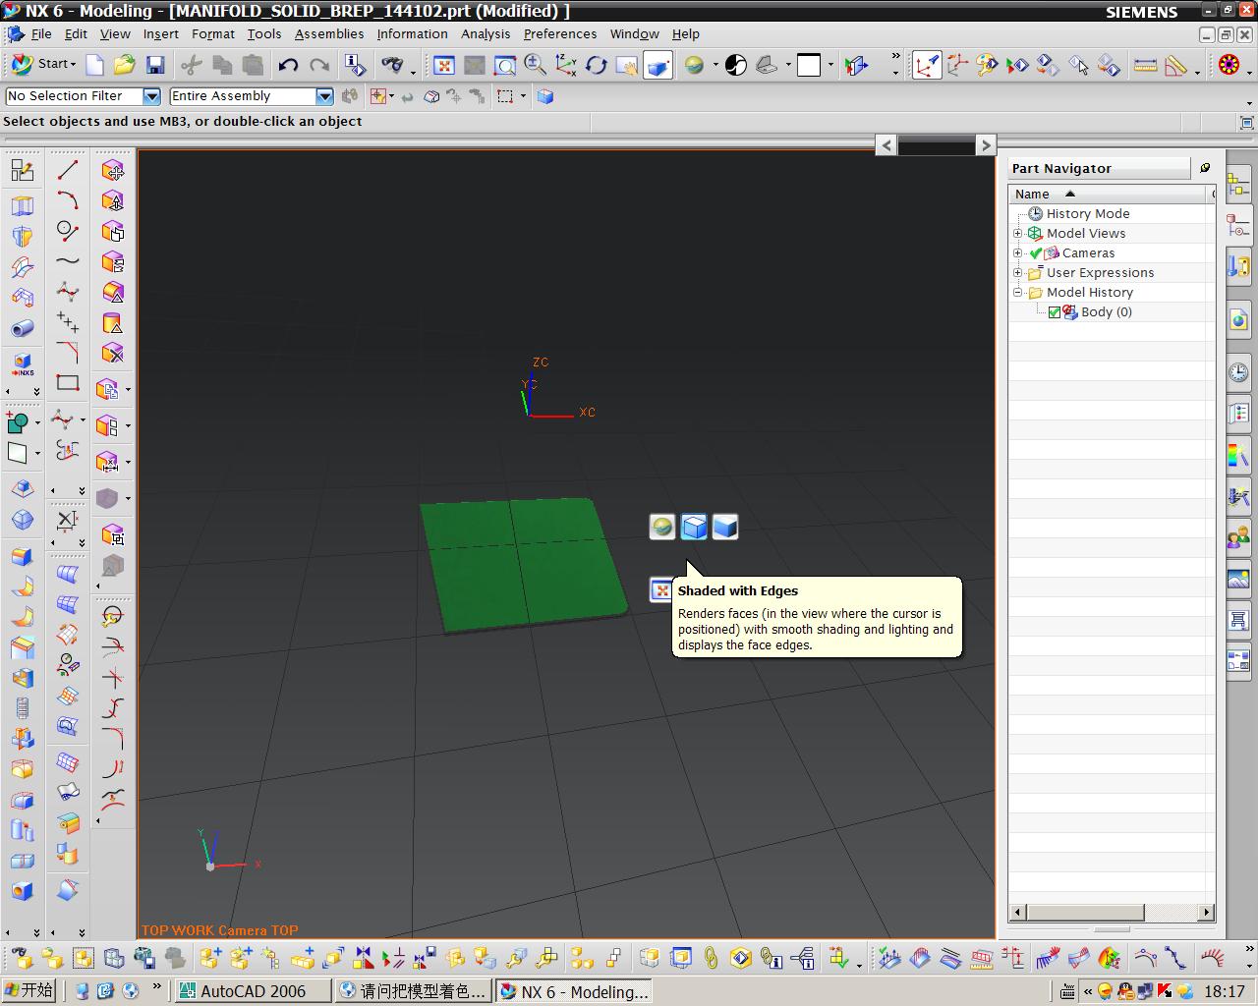The image size is (1258, 1006).
Task: Click the left arrow button above the viewport
Action: tap(886, 145)
